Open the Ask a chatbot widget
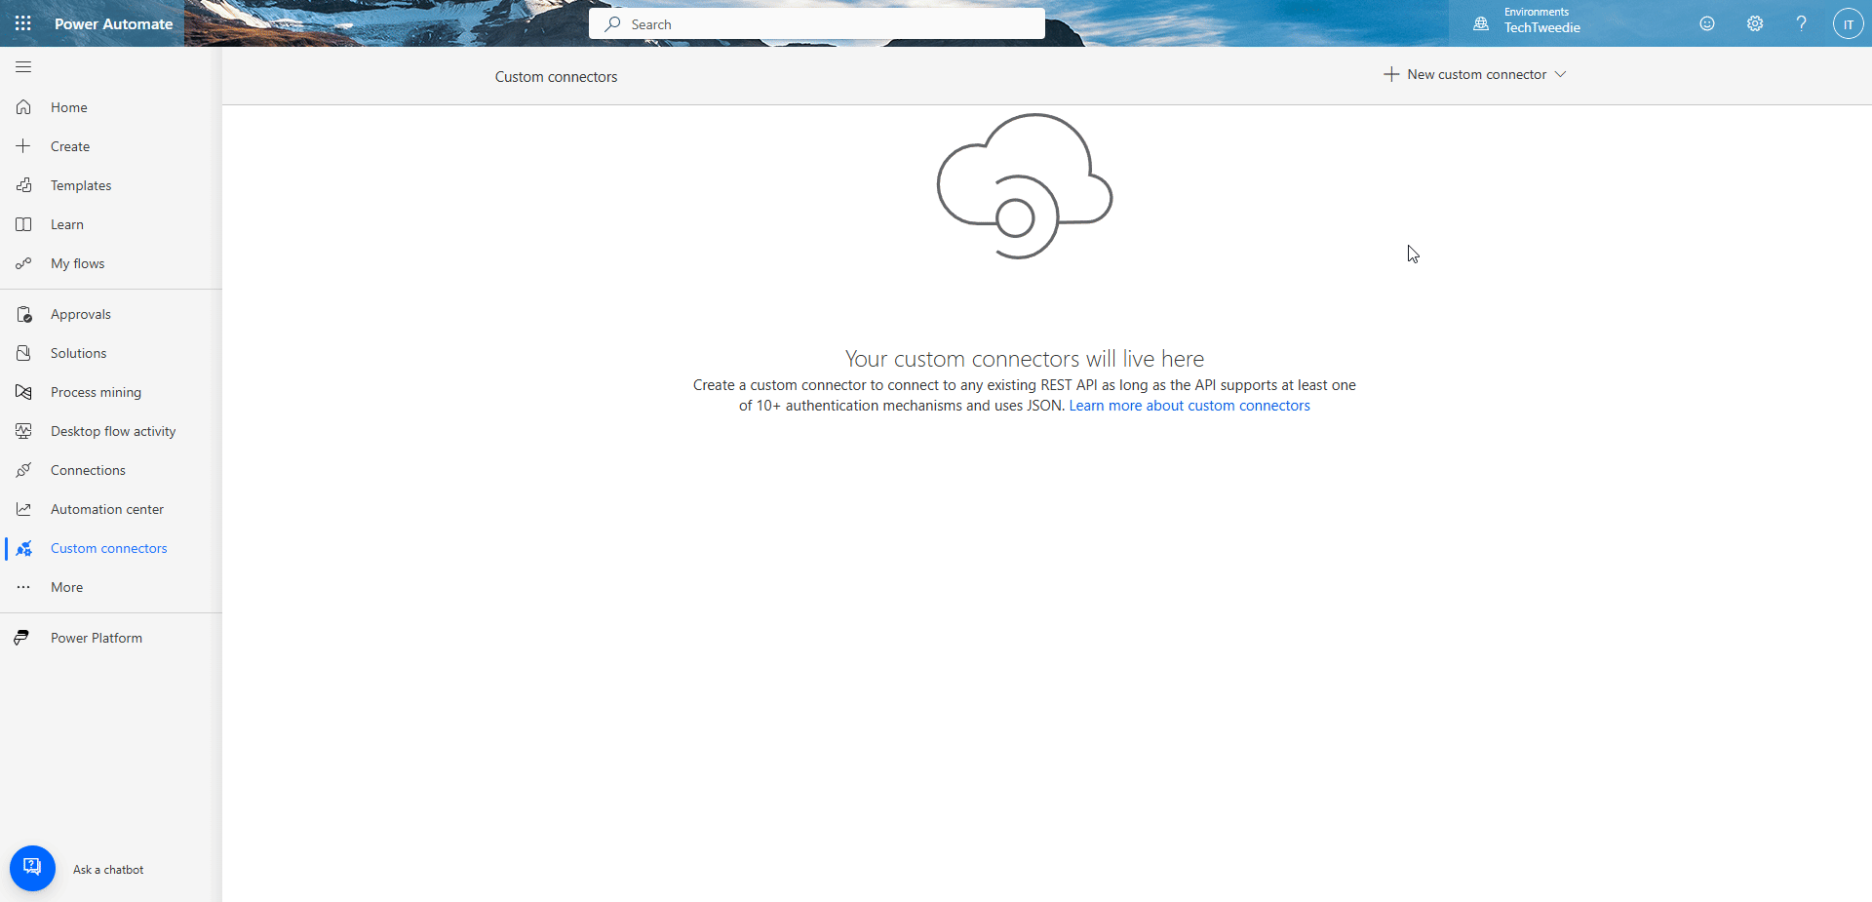Image resolution: width=1872 pixels, height=902 pixels. pyautogui.click(x=32, y=867)
